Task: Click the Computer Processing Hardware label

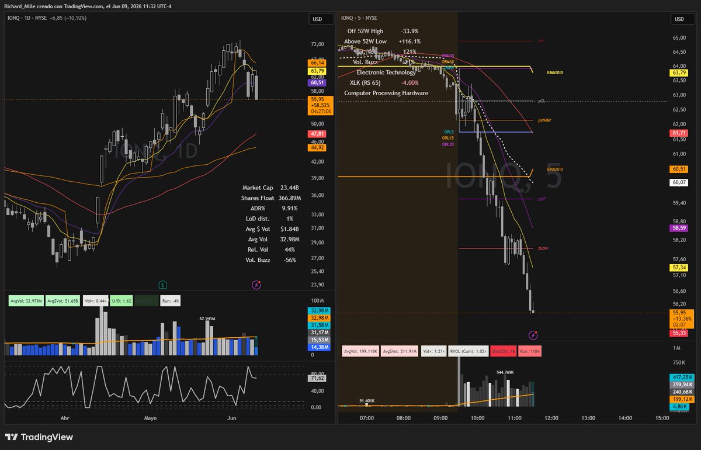Action: click(386, 93)
